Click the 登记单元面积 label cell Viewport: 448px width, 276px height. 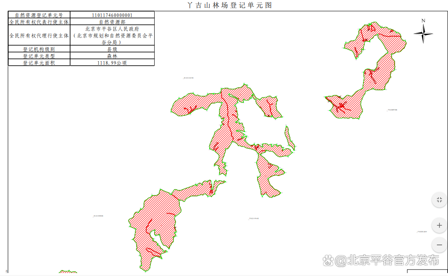39,63
